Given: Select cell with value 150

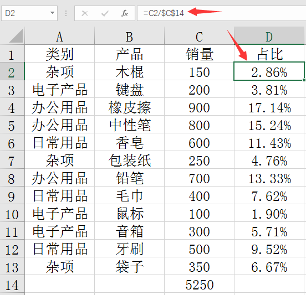Looking at the screenshot, I should pos(199,71).
